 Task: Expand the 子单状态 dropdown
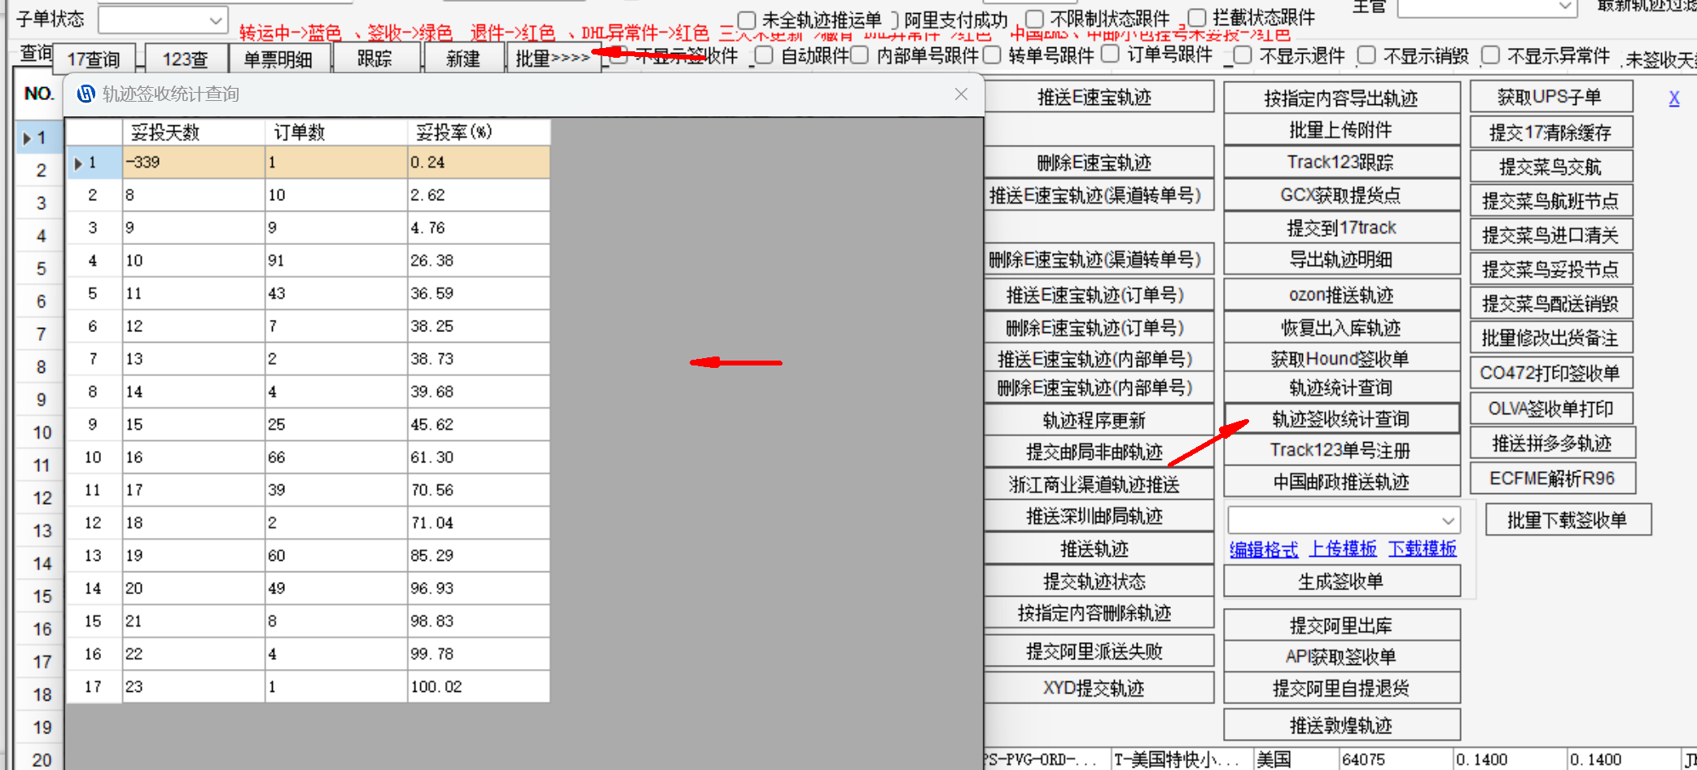pos(215,20)
